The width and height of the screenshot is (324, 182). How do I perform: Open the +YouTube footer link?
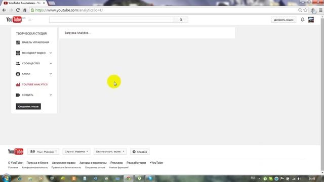pyautogui.click(x=156, y=163)
